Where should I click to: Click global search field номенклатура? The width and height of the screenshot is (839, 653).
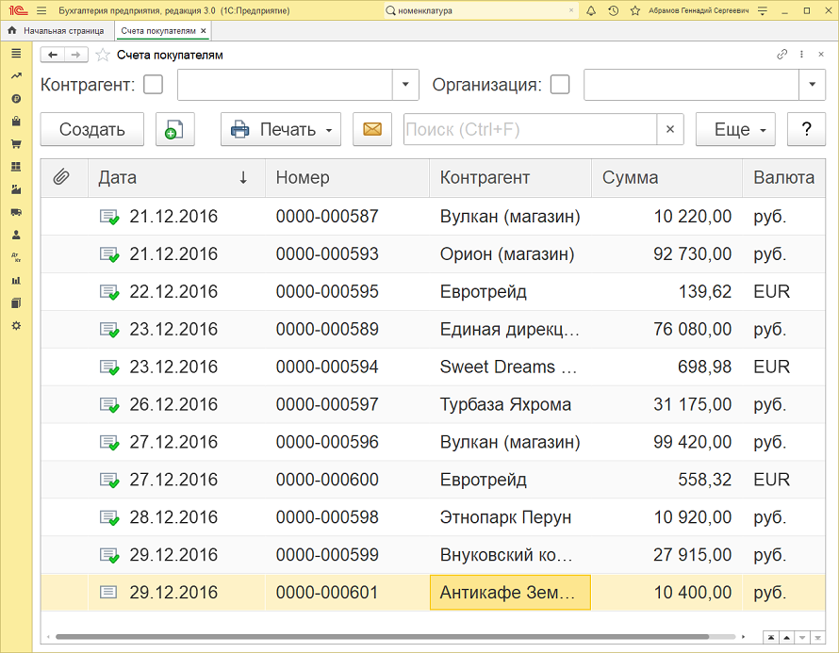tap(480, 10)
